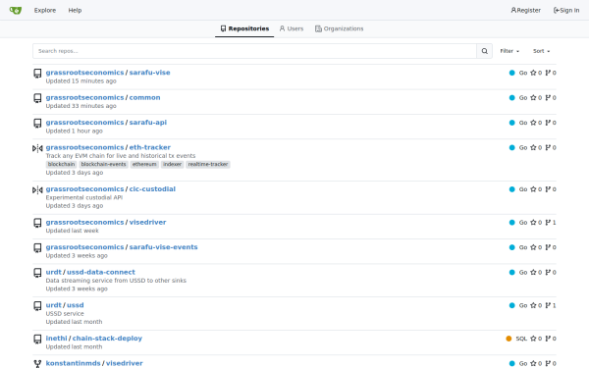Click the ethereum topic tag
Viewport: 589px width, 368px height.
(x=144, y=165)
